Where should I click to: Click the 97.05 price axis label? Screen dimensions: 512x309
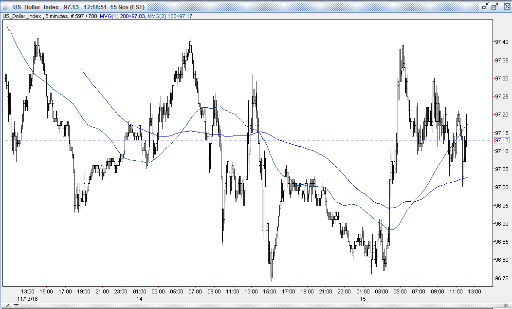pyautogui.click(x=502, y=169)
